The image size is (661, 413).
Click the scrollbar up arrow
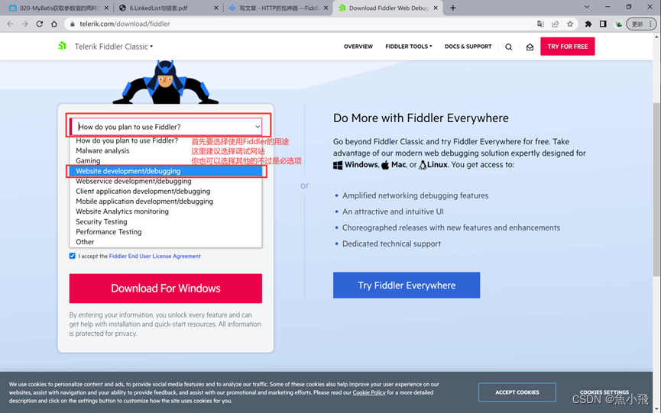click(656, 37)
